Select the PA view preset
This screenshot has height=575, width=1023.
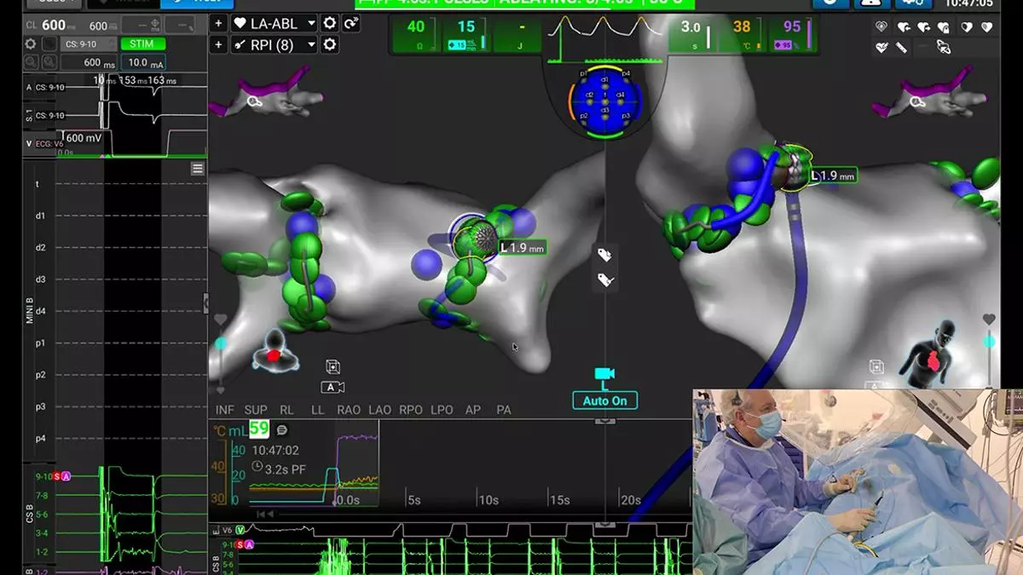(504, 410)
